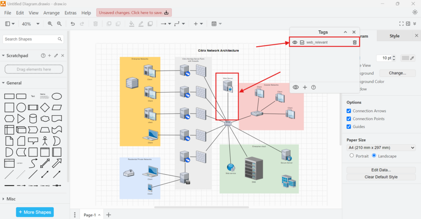Undo the last action
This screenshot has height=219, width=421.
pyautogui.click(x=73, y=24)
